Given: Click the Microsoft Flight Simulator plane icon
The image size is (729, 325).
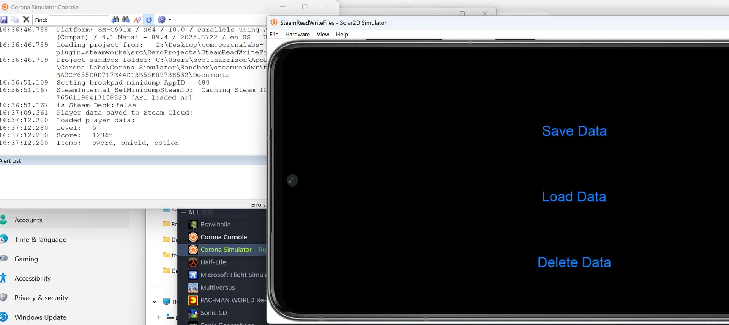Looking at the screenshot, I should (193, 275).
